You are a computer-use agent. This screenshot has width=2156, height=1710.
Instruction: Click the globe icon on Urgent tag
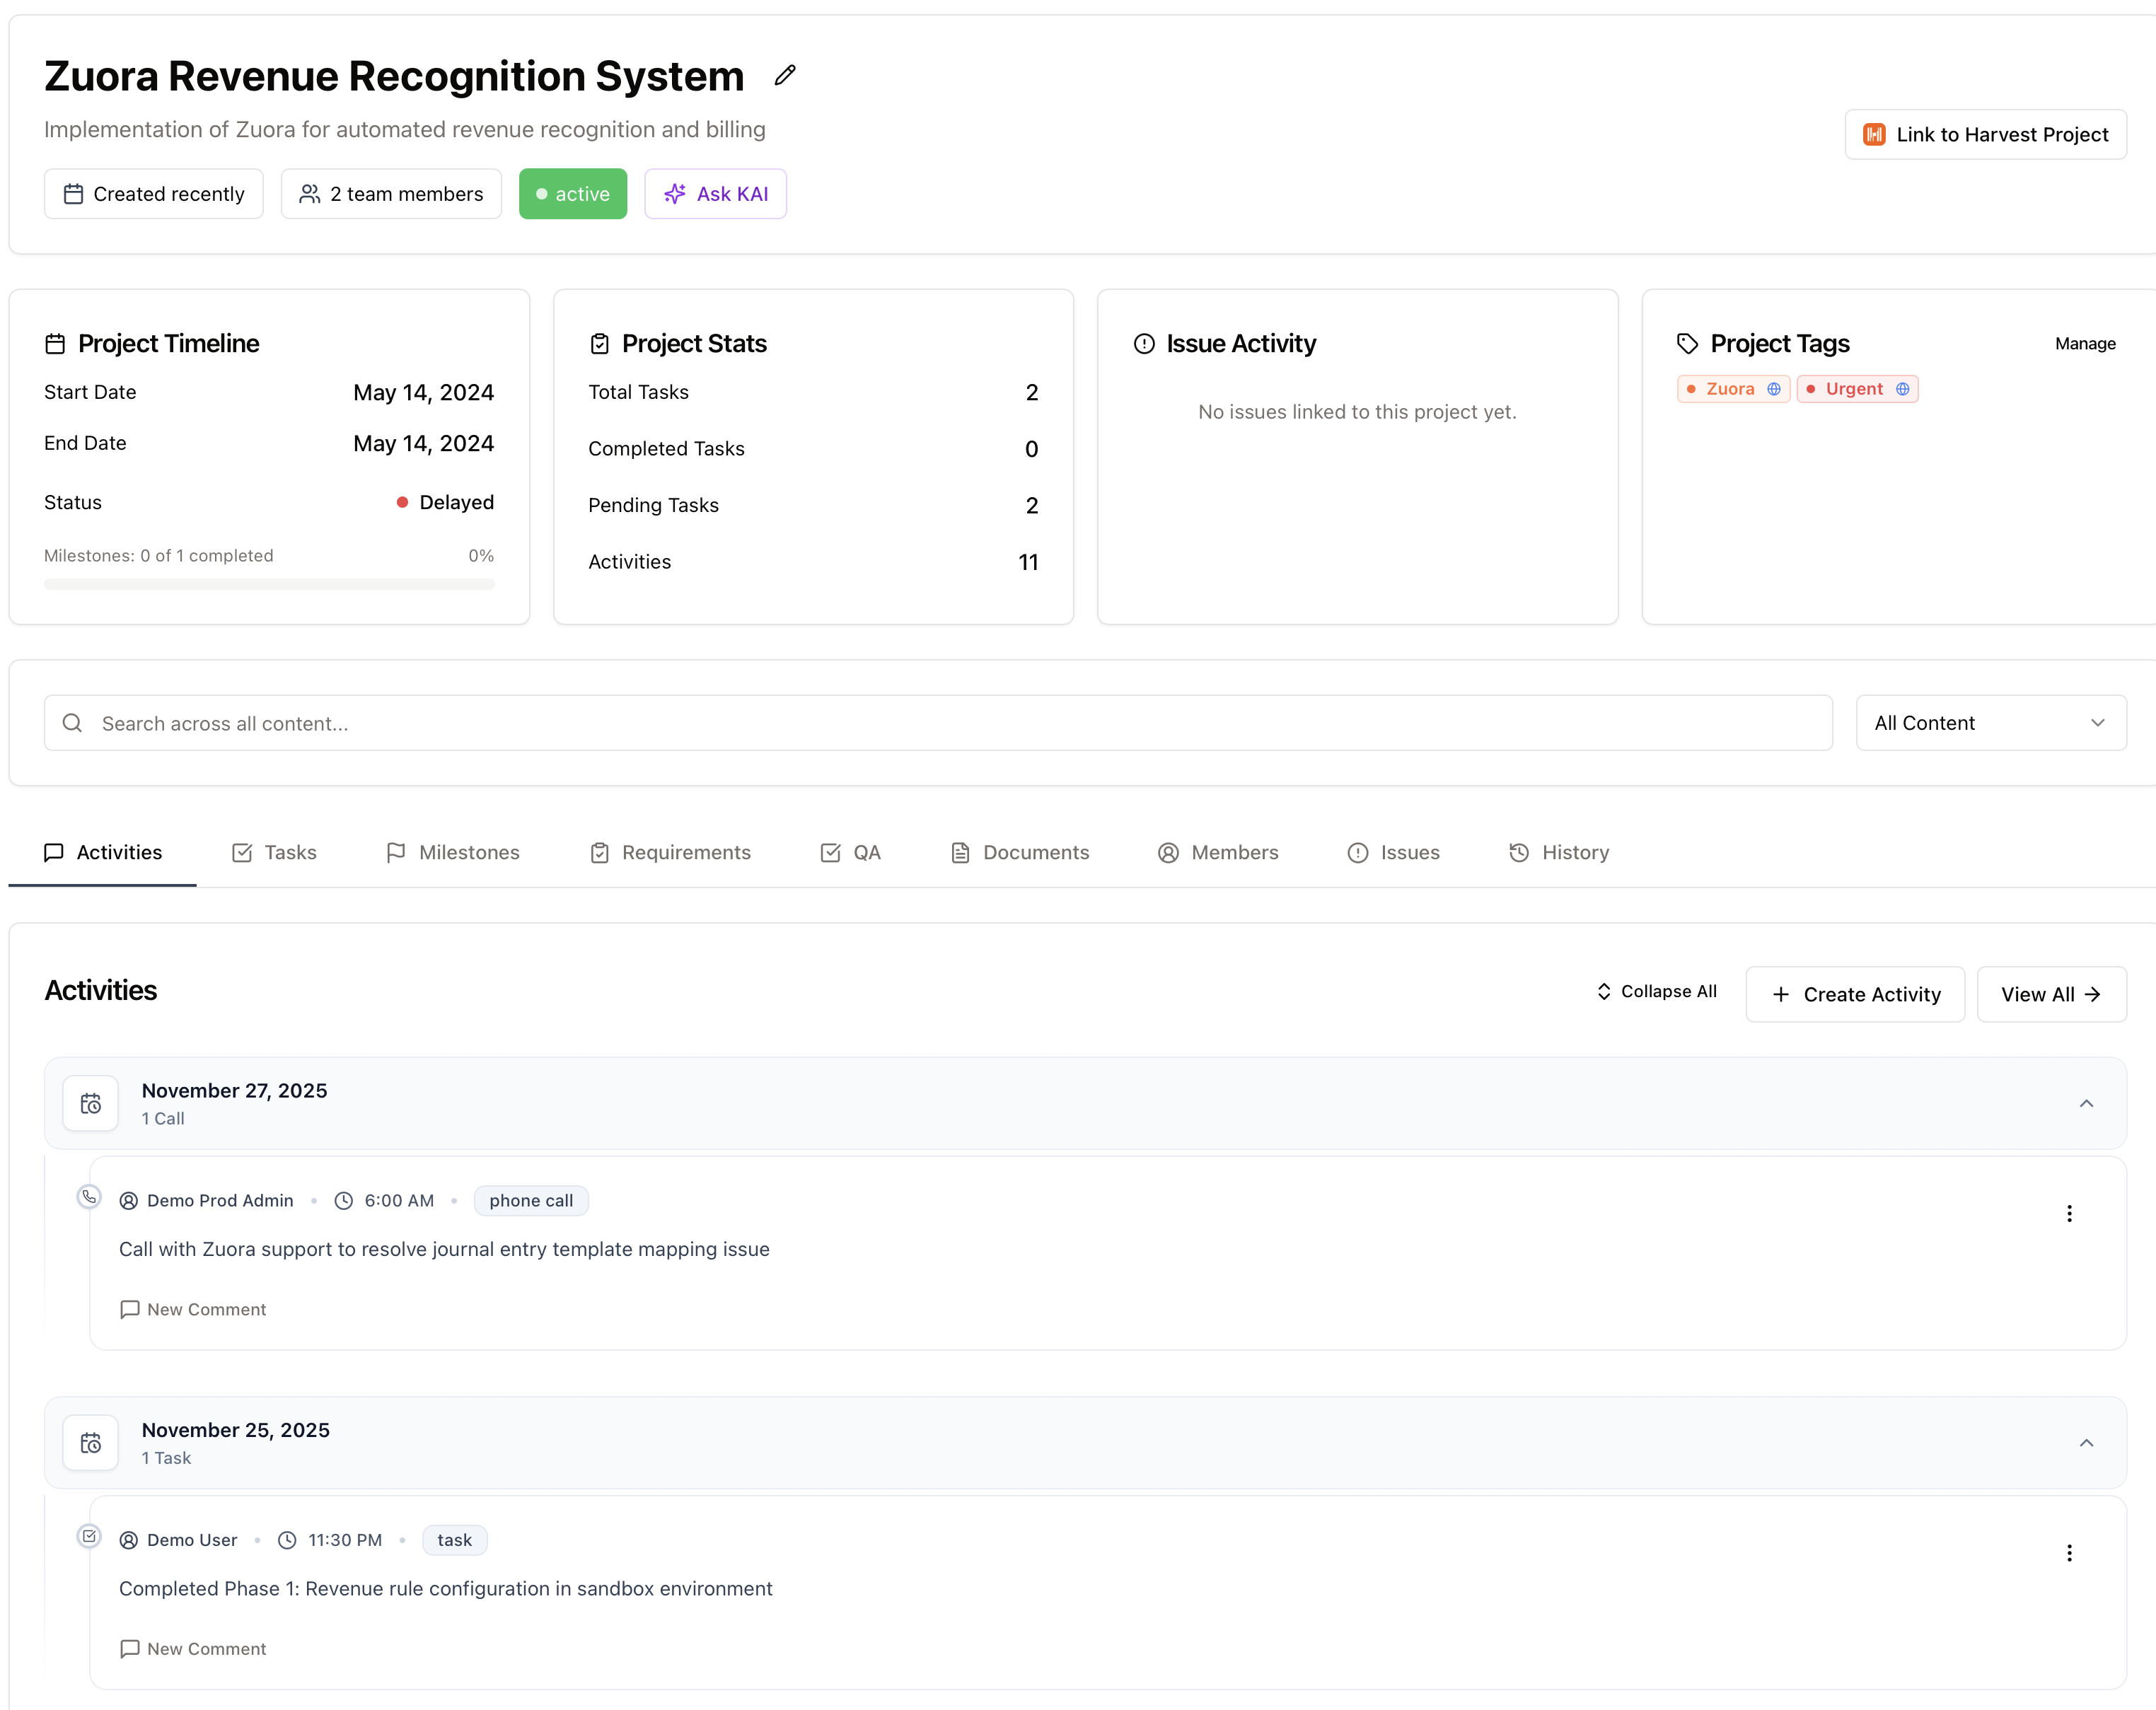click(x=1903, y=389)
